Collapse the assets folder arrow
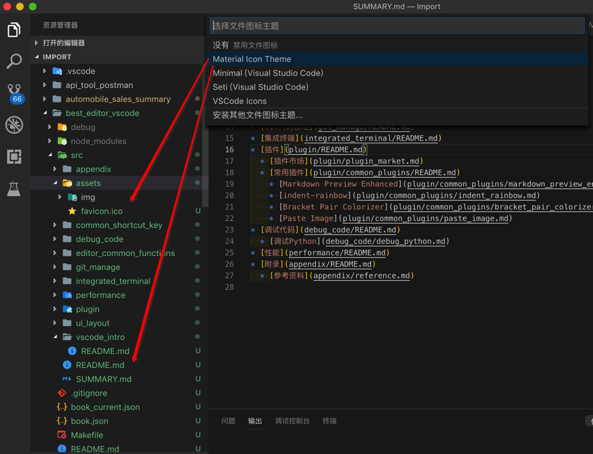Screen dimensions: 593x454 [x=55, y=183]
